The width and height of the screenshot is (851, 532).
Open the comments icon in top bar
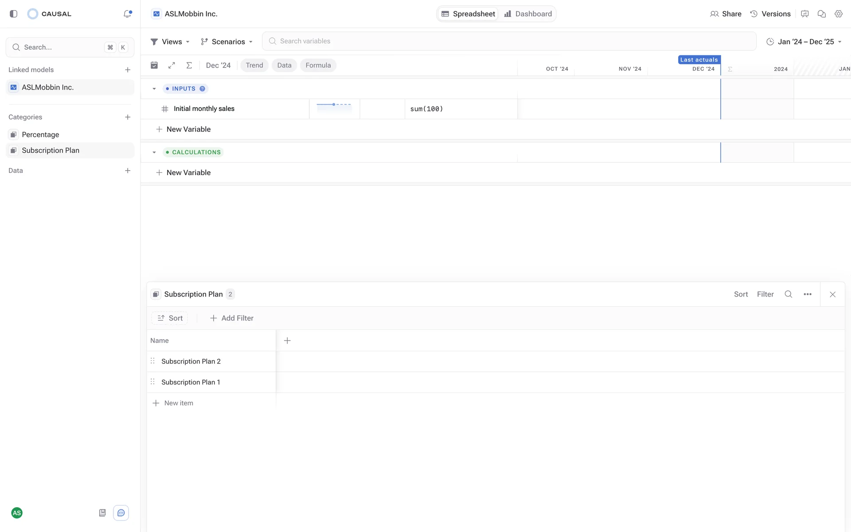[x=821, y=14]
